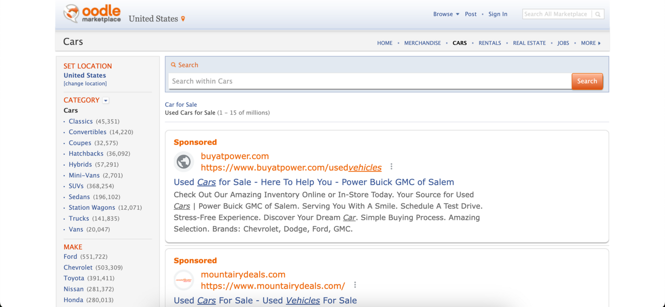
Task: Open the JOBS section
Action: (563, 43)
